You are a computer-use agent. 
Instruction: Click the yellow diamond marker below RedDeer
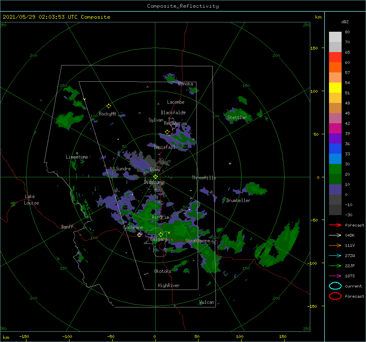pos(167,132)
